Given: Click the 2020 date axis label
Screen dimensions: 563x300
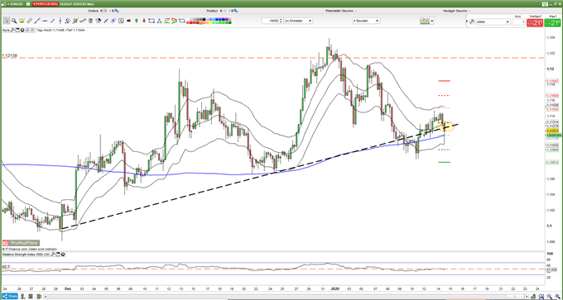Looking at the screenshot, I should (x=334, y=288).
